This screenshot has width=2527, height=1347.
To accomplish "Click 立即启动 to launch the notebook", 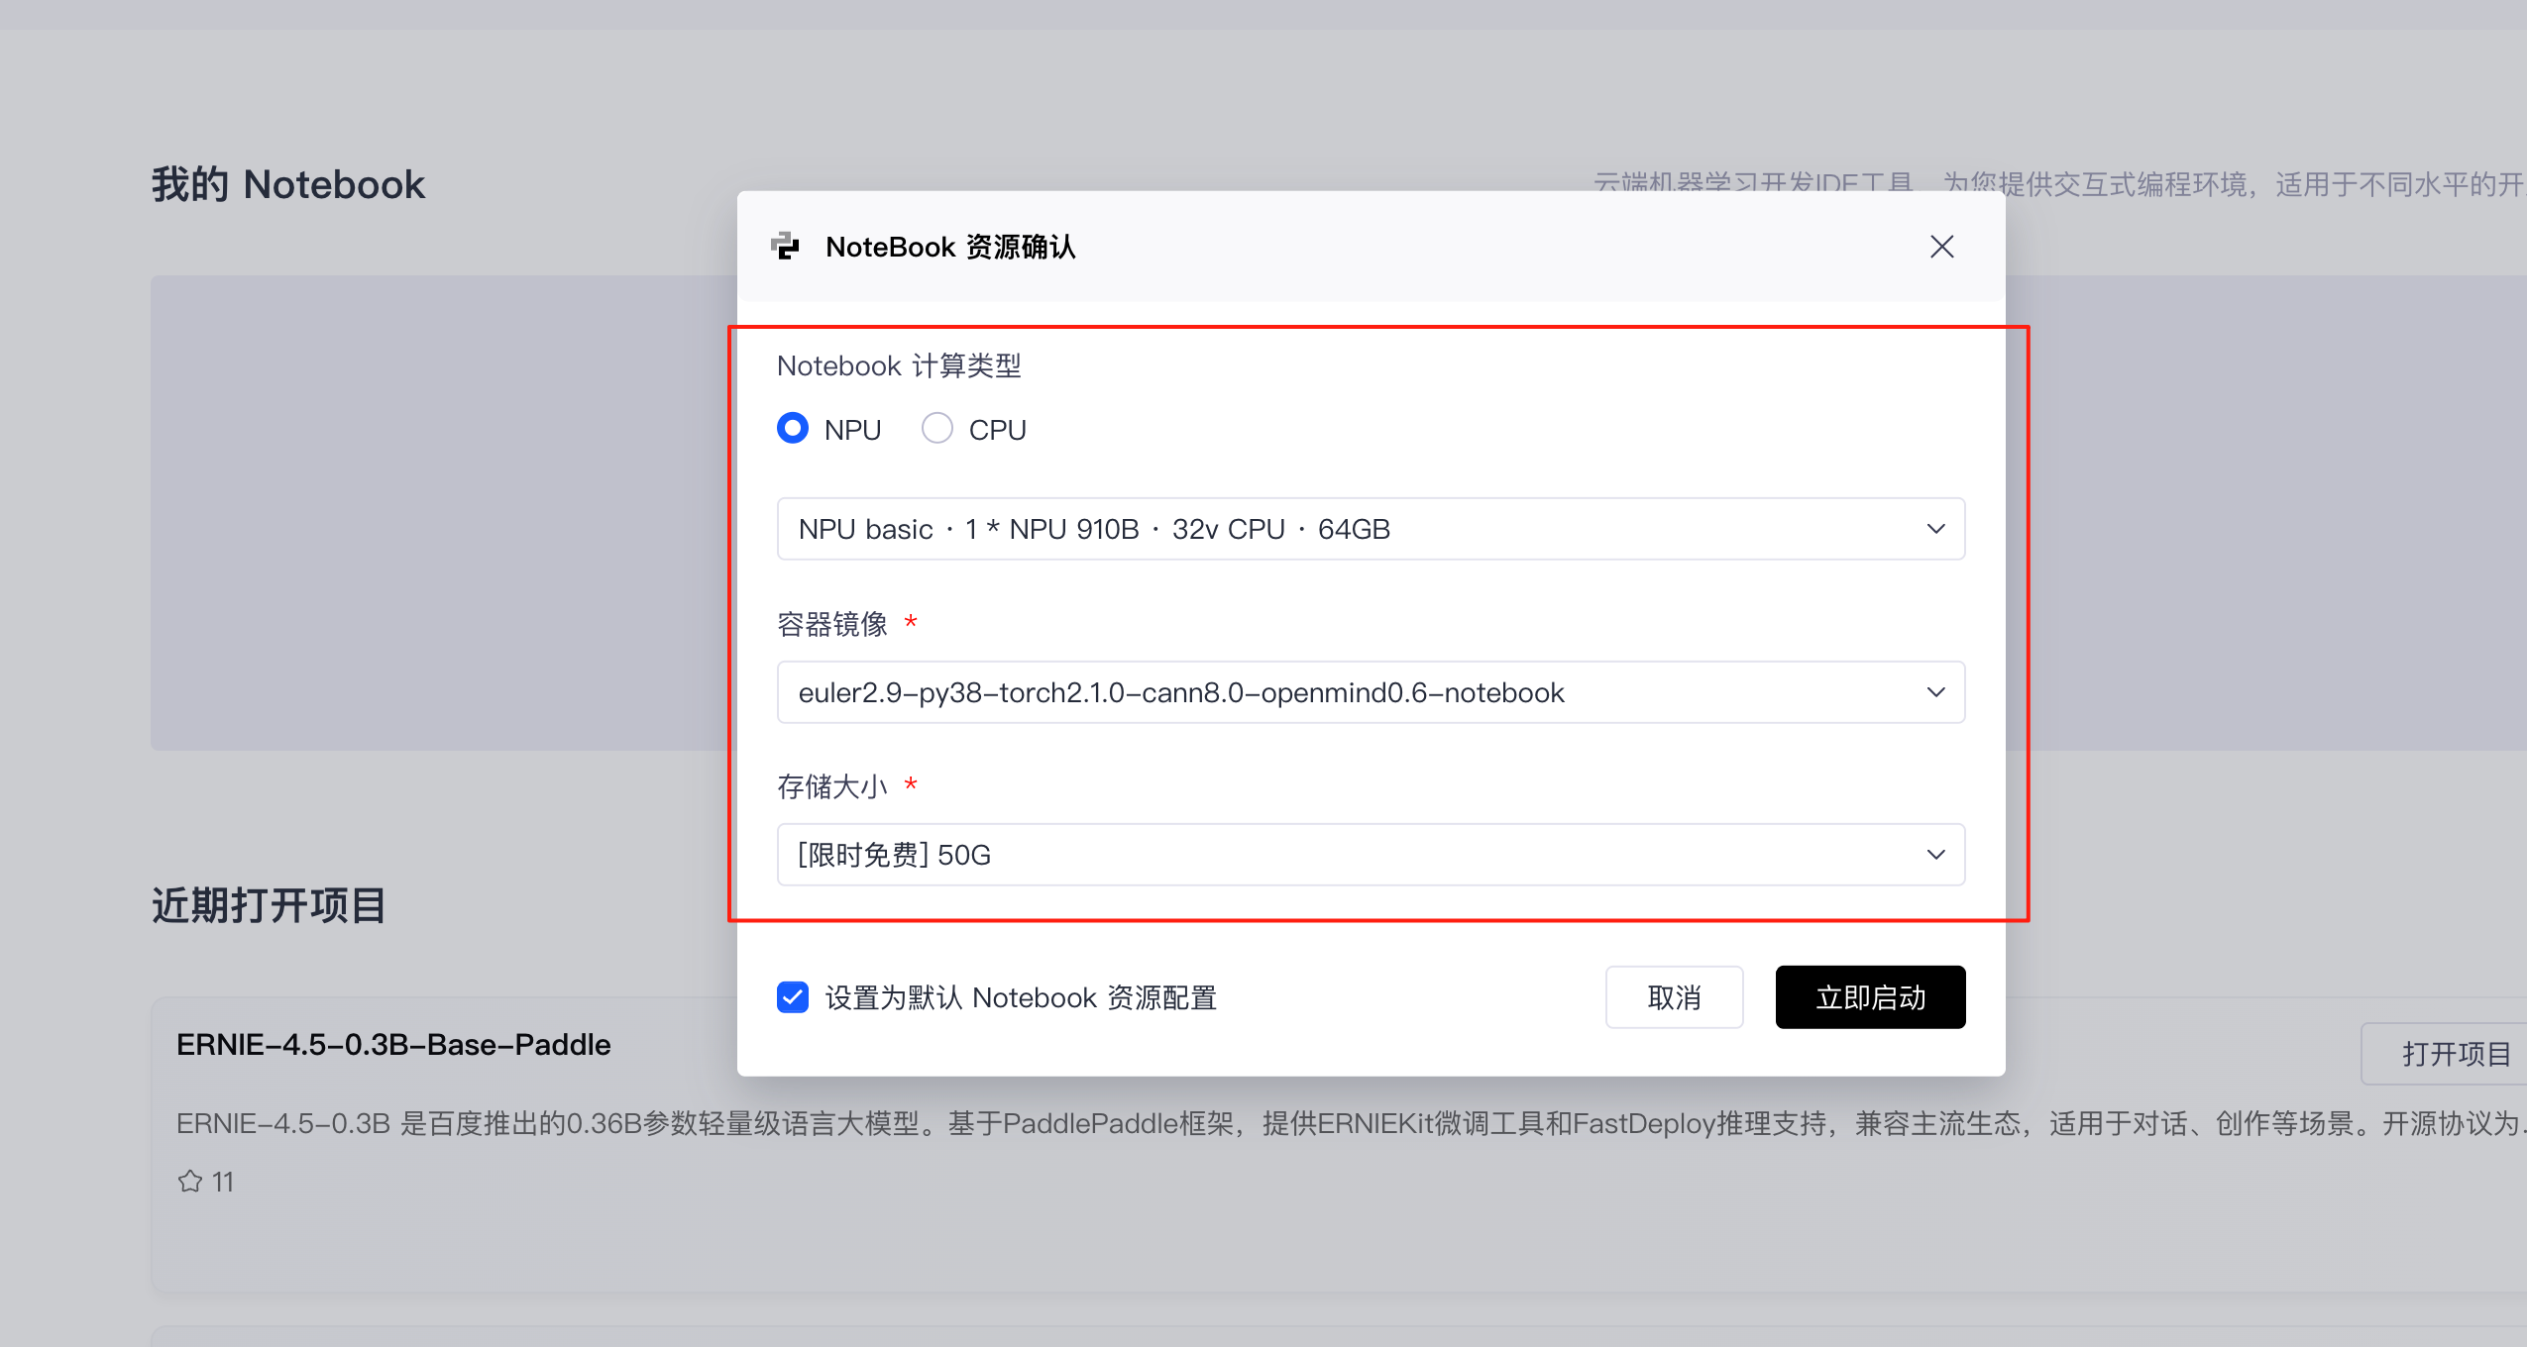I will (x=1870, y=997).
